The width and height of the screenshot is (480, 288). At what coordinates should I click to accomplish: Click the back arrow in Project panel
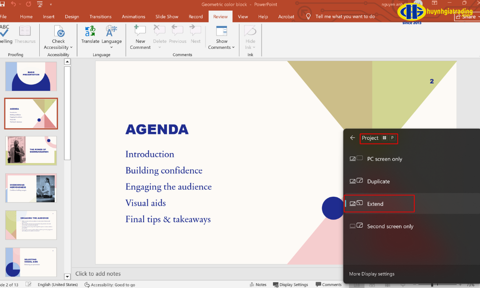tap(353, 138)
